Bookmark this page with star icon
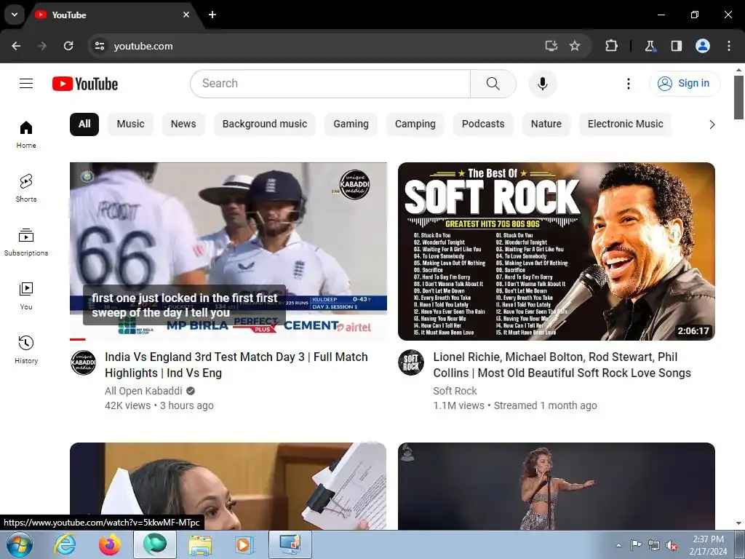The height and width of the screenshot is (559, 745). [575, 46]
